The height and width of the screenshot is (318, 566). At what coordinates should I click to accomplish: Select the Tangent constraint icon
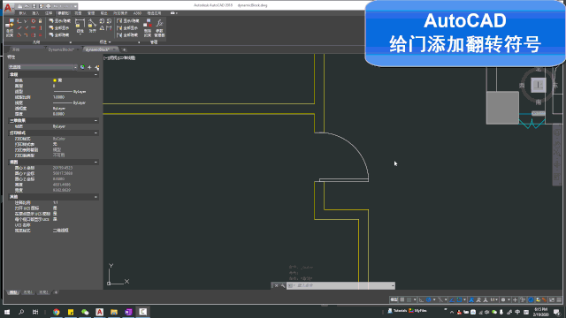point(19,35)
